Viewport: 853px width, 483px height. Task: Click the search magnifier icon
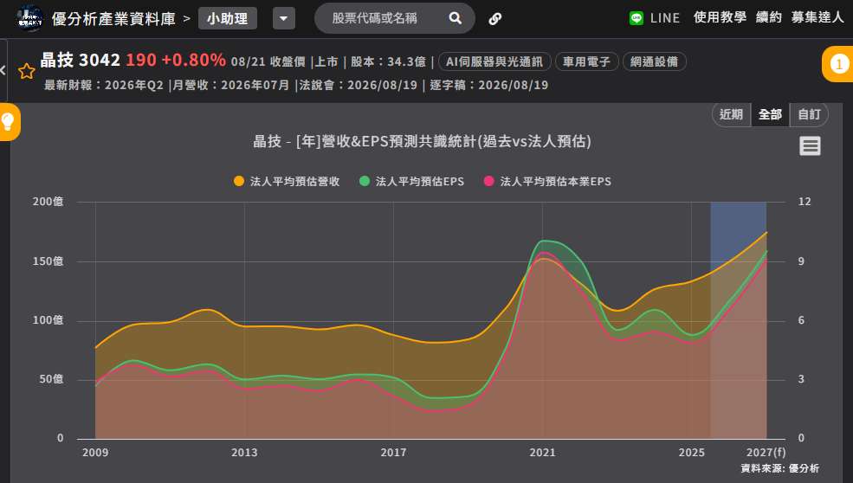pos(456,18)
